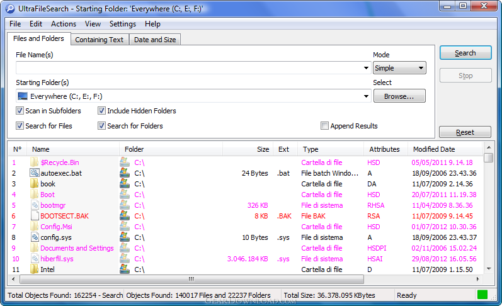
Task: Enable Append Results checkbox
Action: coord(324,126)
